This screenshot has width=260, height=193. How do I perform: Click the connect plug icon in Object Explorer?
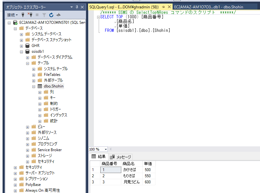coord(23,15)
